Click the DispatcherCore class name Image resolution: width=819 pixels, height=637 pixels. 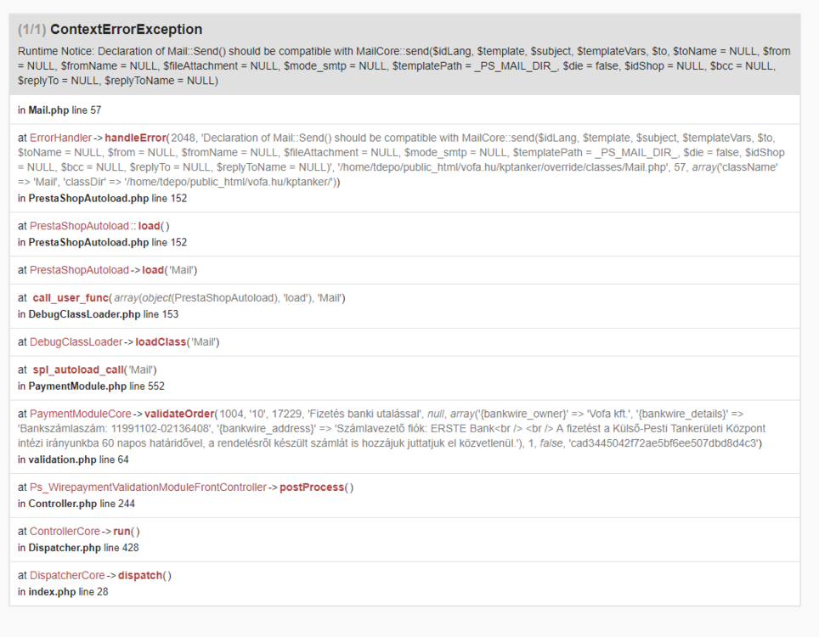65,575
